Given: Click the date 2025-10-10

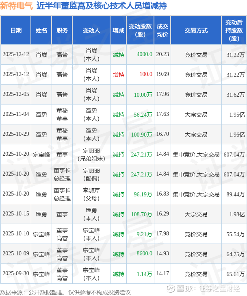Looking at the screenshot, I should pos(16,233).
